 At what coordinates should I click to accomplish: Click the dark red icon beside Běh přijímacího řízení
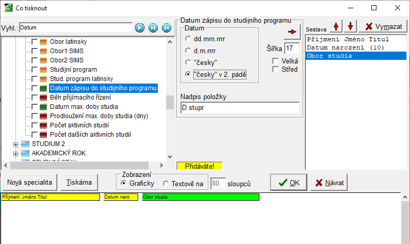[43, 97]
